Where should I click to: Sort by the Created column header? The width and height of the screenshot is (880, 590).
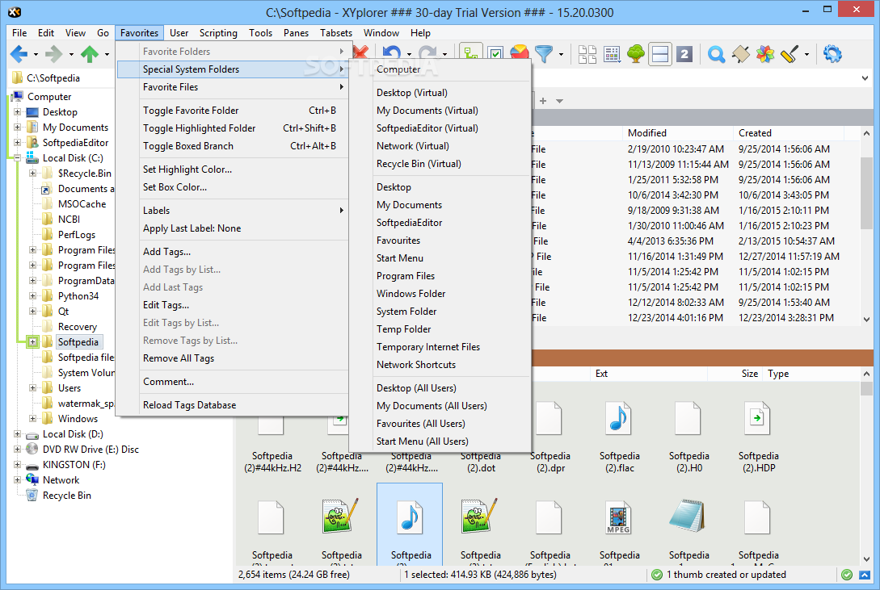coord(788,133)
